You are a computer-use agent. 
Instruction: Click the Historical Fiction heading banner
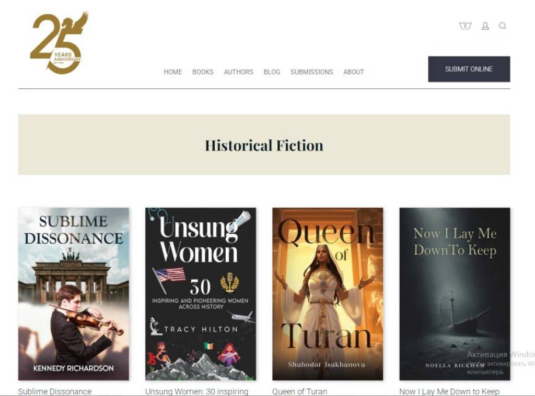264,145
